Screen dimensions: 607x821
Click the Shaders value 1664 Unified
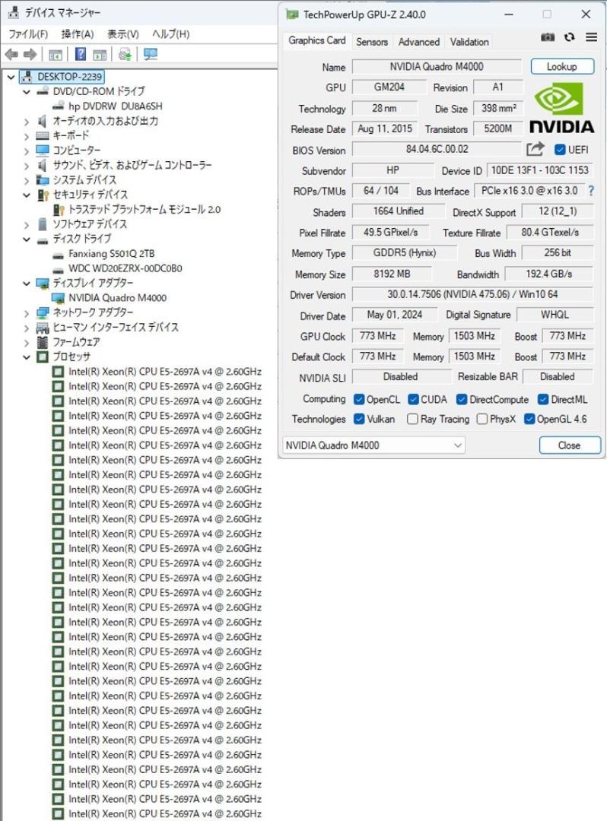[x=398, y=211]
